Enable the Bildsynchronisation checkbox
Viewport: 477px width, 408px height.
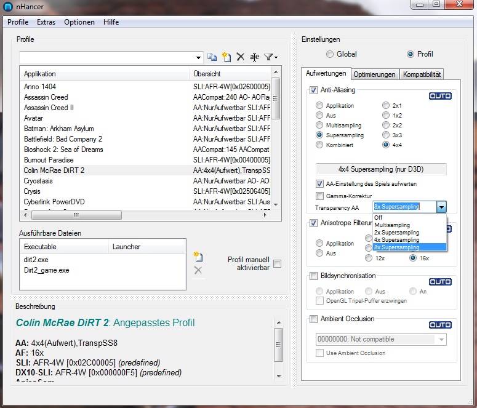(x=313, y=276)
